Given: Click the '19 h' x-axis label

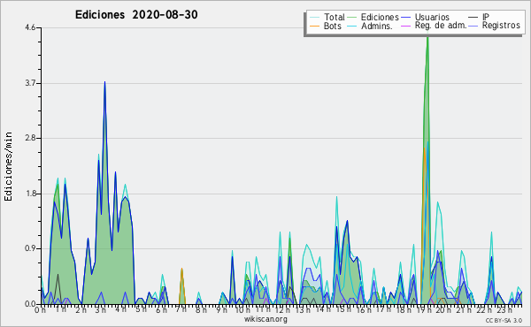Looking at the screenshot, I should [x=423, y=310].
